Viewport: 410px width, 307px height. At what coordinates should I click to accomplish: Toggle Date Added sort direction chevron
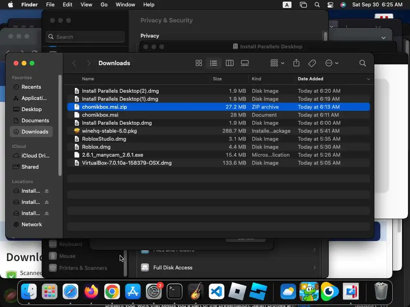pyautogui.click(x=368, y=79)
